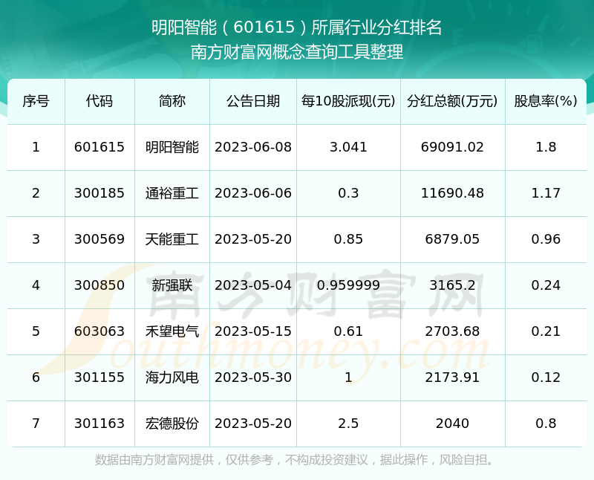Screen dimensions: 594x480
Task: Click the total dividend 6879.05
Action: point(452,239)
